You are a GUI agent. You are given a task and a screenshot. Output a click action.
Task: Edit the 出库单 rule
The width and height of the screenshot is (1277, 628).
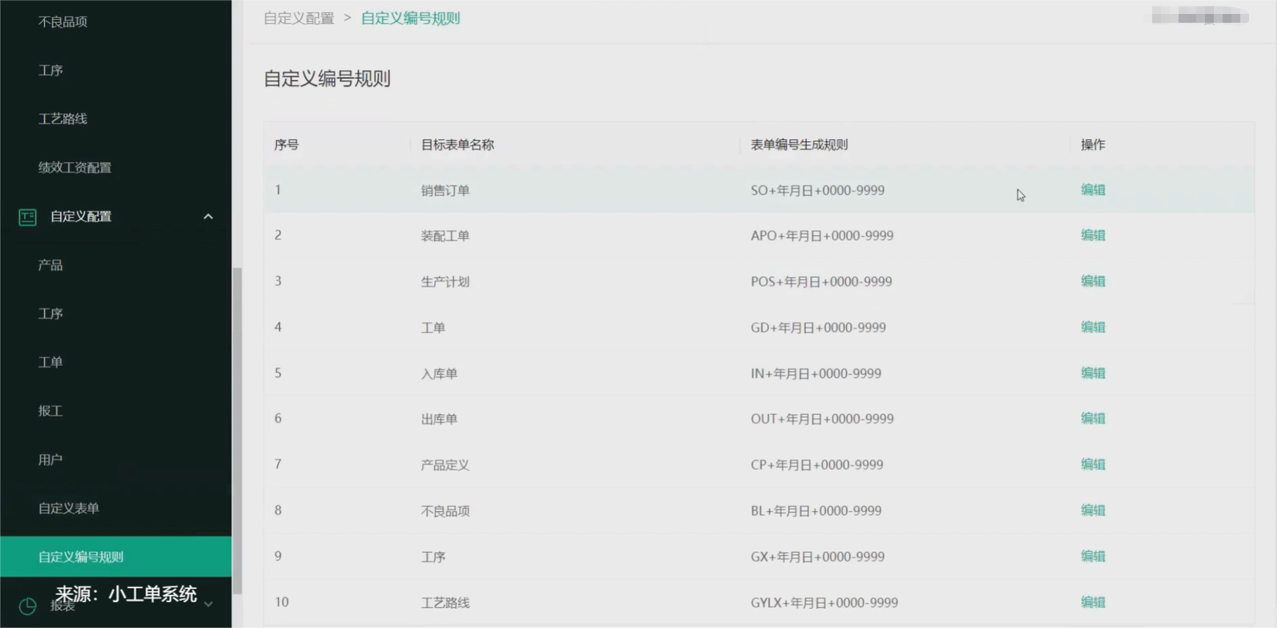point(1093,419)
